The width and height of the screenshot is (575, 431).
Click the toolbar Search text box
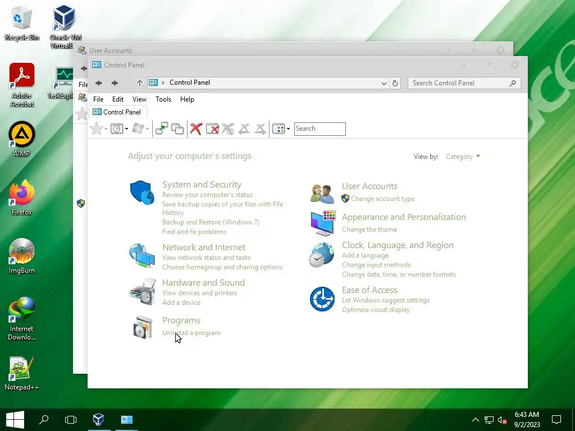tap(320, 129)
